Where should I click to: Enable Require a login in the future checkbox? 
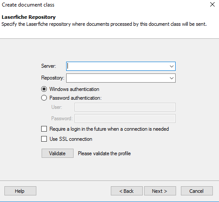point(44,129)
